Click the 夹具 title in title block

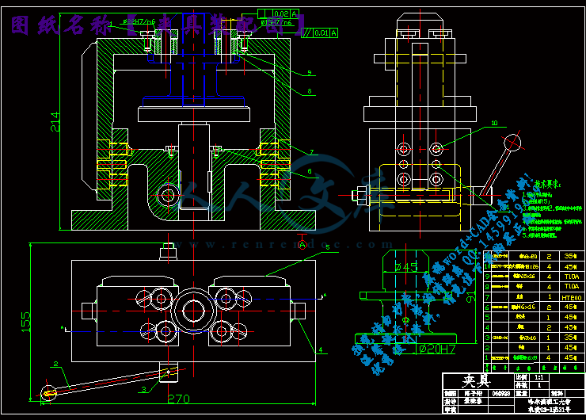pyautogui.click(x=476, y=381)
